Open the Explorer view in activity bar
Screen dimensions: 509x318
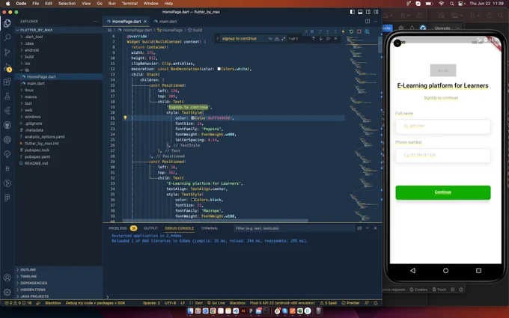(x=7, y=23)
